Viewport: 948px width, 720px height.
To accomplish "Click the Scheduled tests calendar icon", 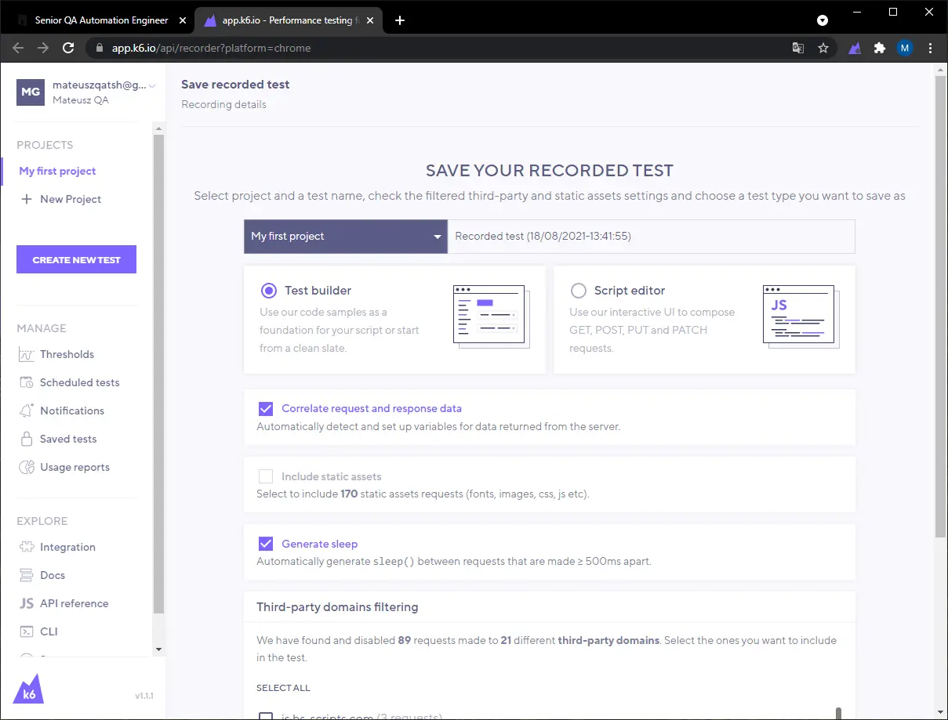I will coord(27,383).
